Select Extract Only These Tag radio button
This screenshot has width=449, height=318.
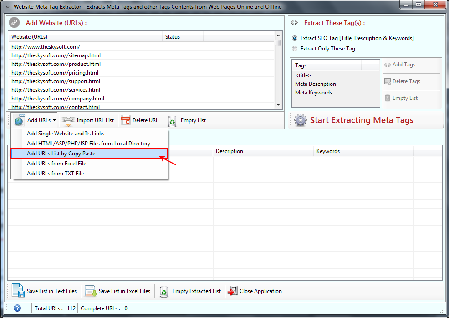tap(294, 49)
